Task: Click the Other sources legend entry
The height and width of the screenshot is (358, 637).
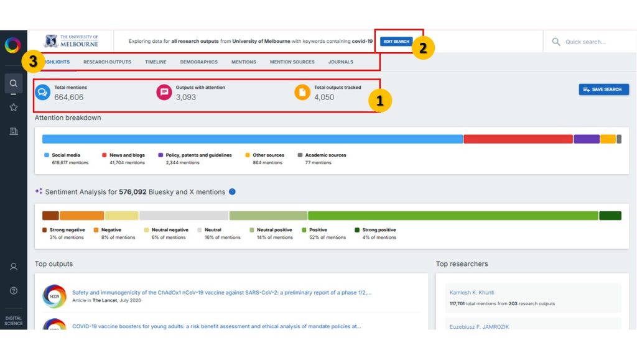Action: (x=264, y=158)
